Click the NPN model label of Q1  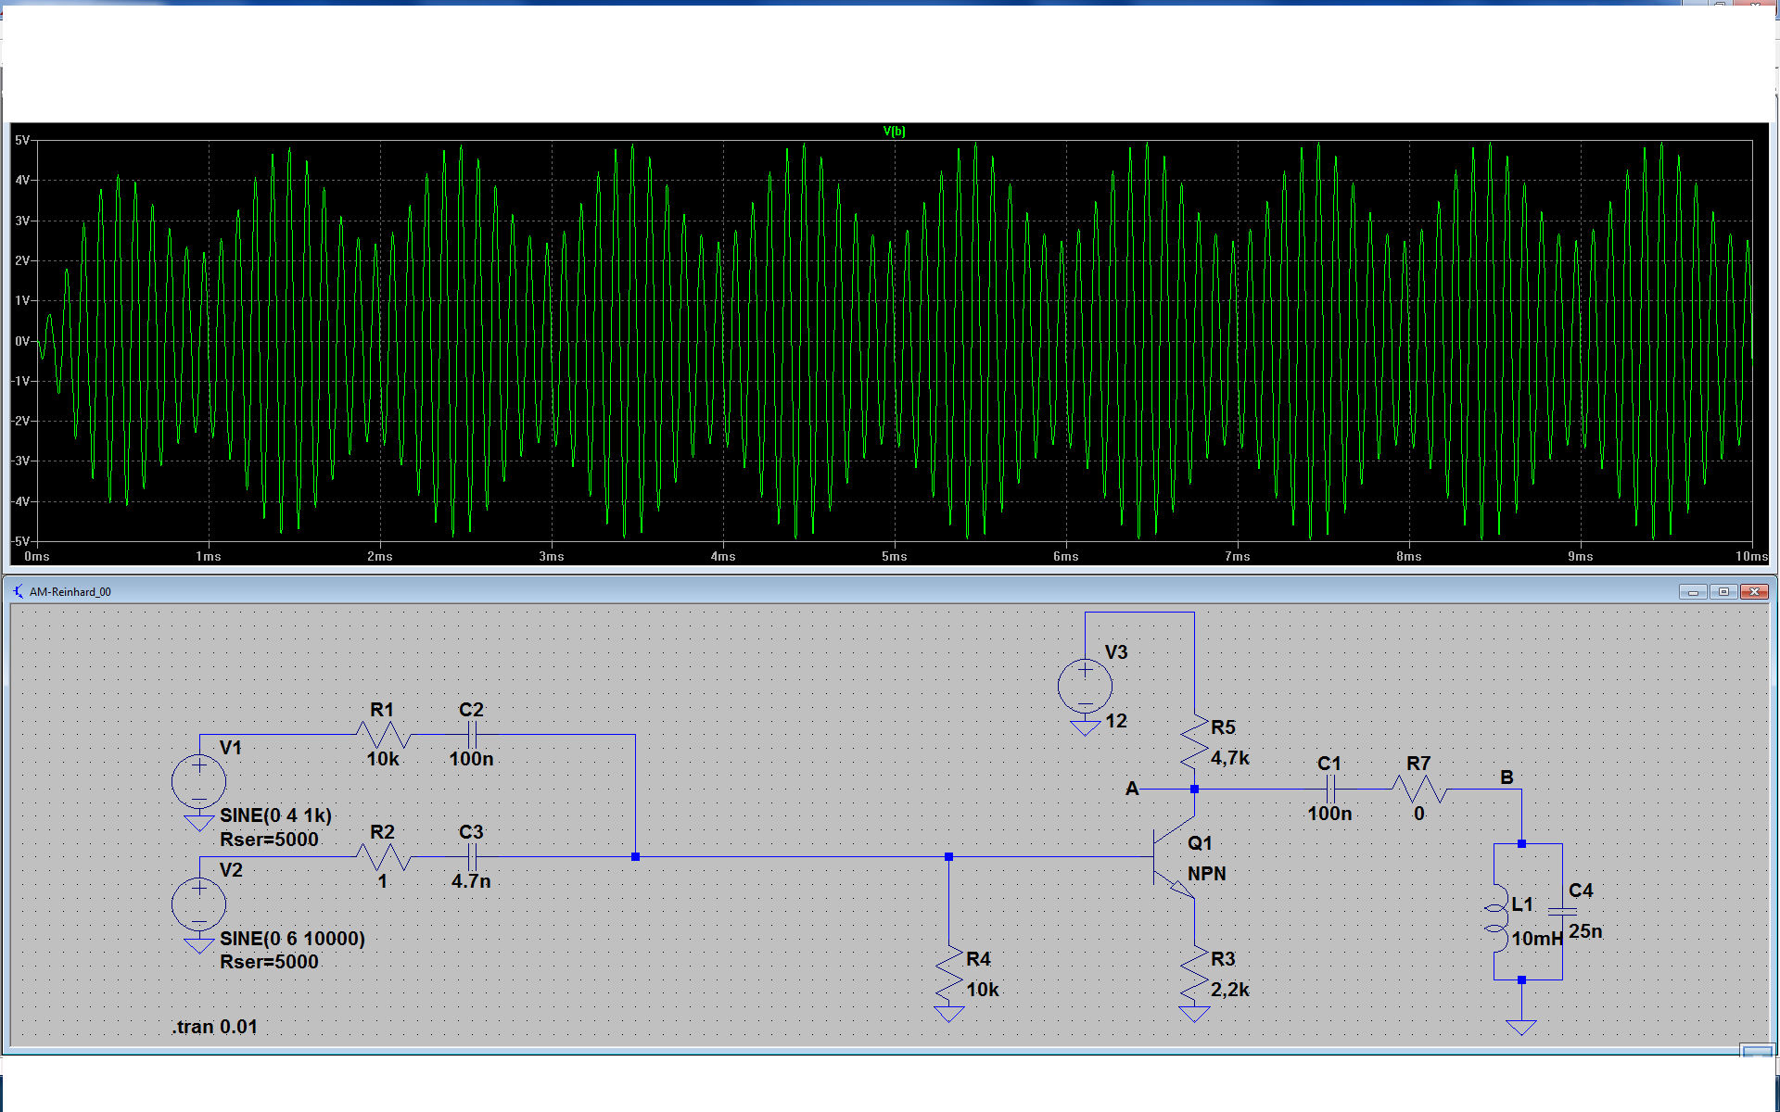click(1207, 874)
